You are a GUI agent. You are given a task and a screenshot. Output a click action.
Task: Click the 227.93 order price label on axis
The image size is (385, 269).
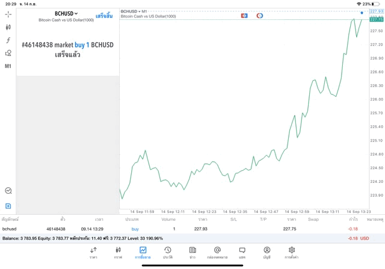click(377, 11)
